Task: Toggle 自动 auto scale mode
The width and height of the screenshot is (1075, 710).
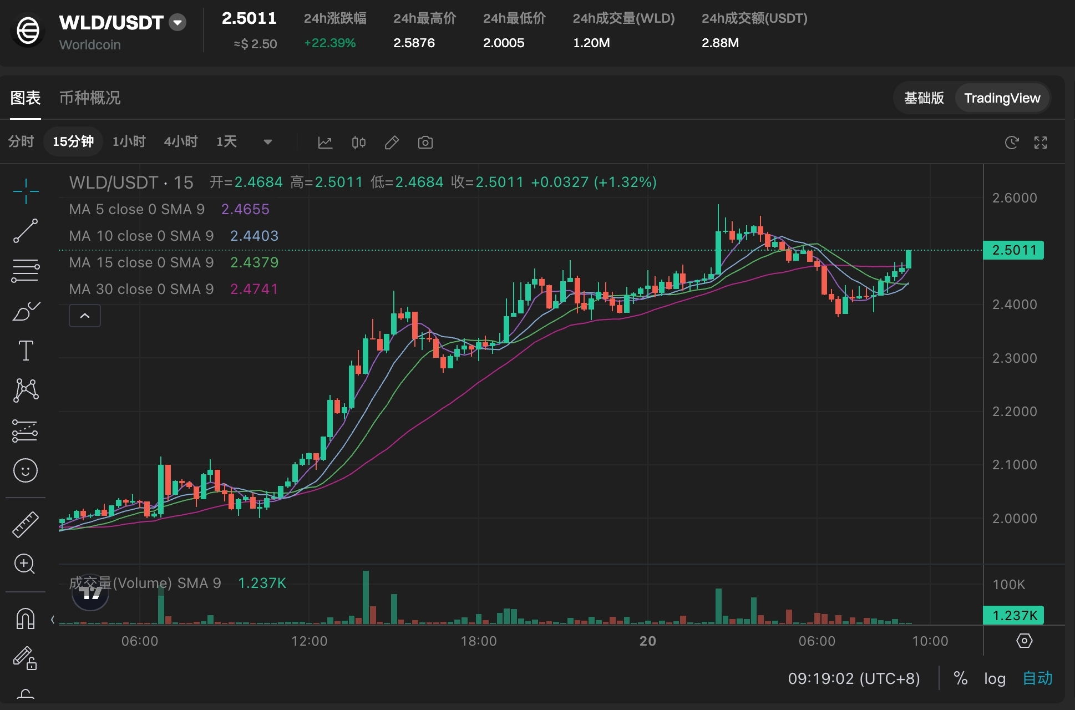Action: 1037,678
